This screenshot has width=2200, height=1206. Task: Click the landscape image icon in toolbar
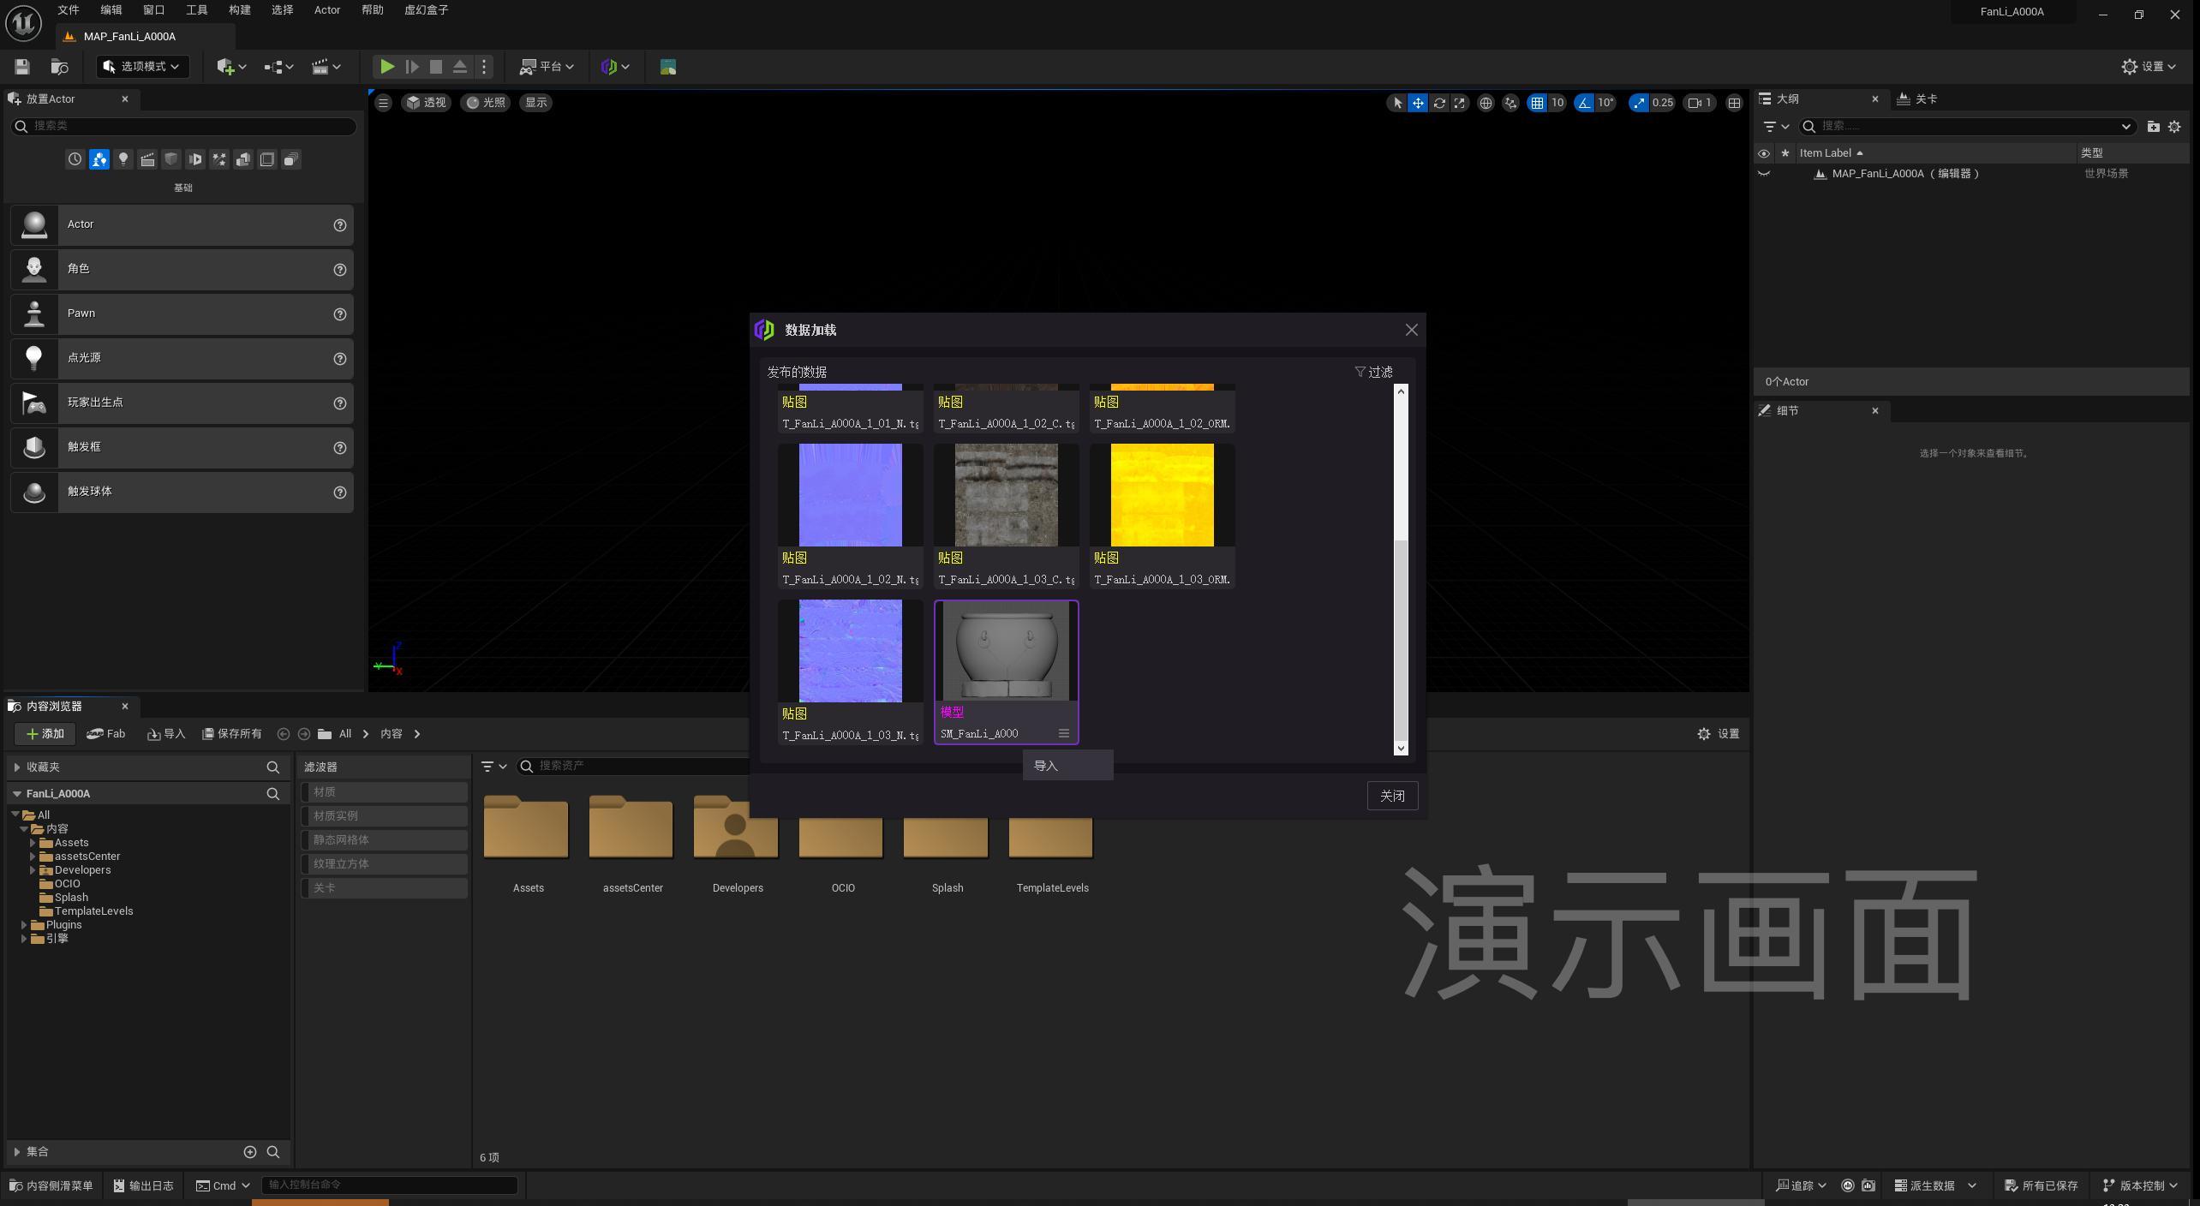click(x=668, y=67)
